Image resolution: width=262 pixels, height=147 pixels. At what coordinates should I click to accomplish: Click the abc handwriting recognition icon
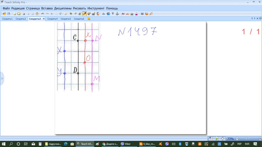(x=127, y=14)
